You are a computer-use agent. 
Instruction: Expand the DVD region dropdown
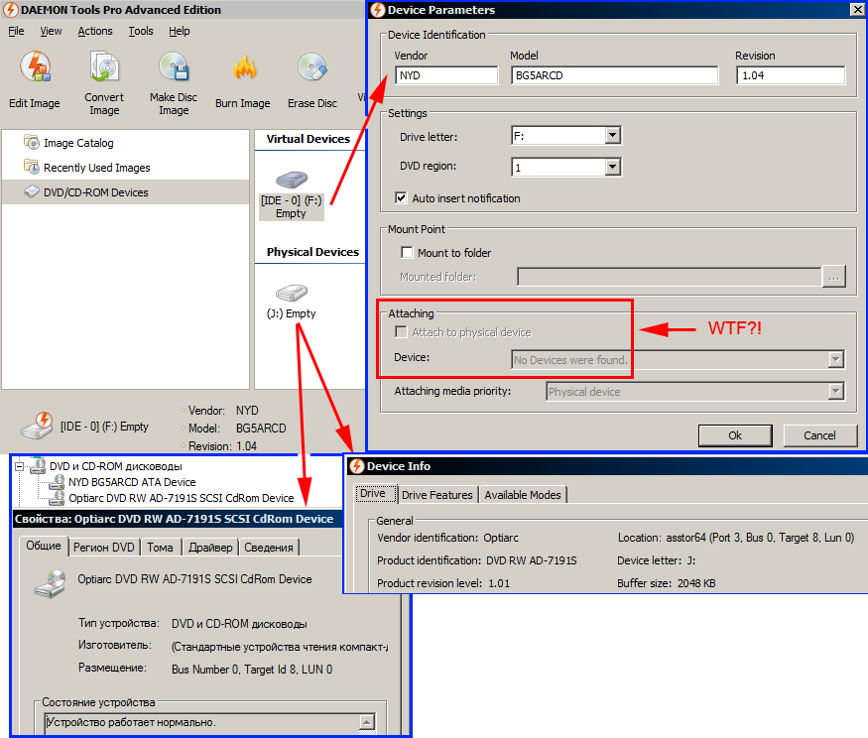(612, 168)
